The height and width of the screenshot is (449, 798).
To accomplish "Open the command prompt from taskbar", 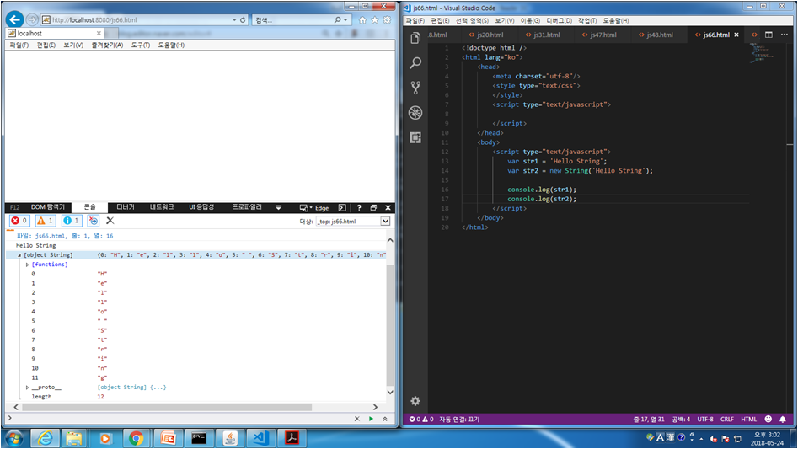I will 199,438.
